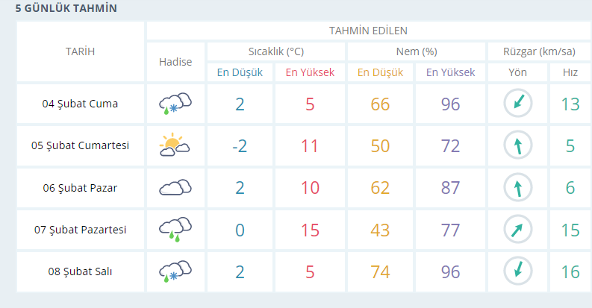Image resolution: width=592 pixels, height=308 pixels.
Task: Click the partly sunny icon for 05 Şubat Cumartesi
Action: (175, 145)
